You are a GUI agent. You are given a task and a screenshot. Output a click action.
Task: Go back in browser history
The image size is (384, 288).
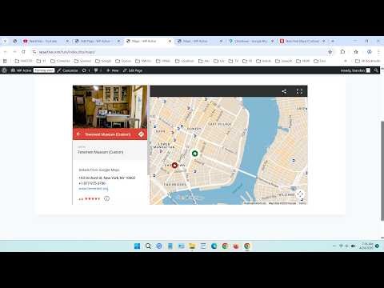(x=6, y=52)
